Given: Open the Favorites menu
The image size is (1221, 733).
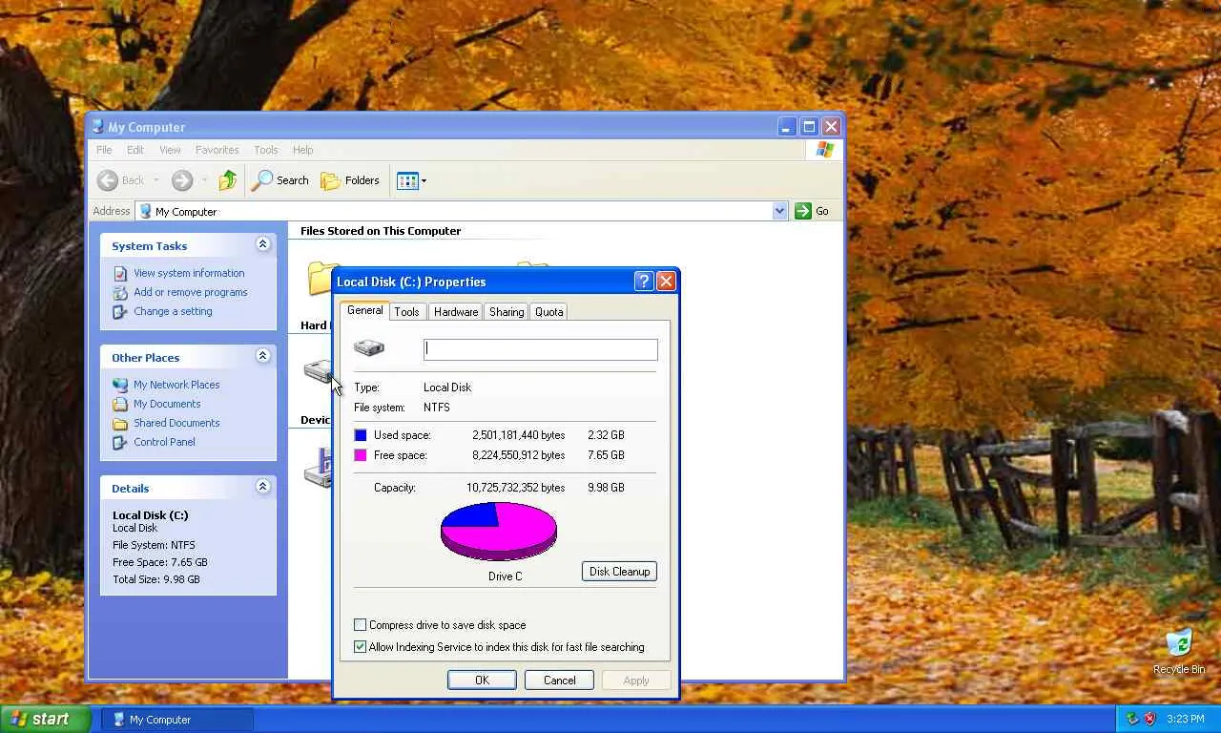Looking at the screenshot, I should tap(217, 150).
